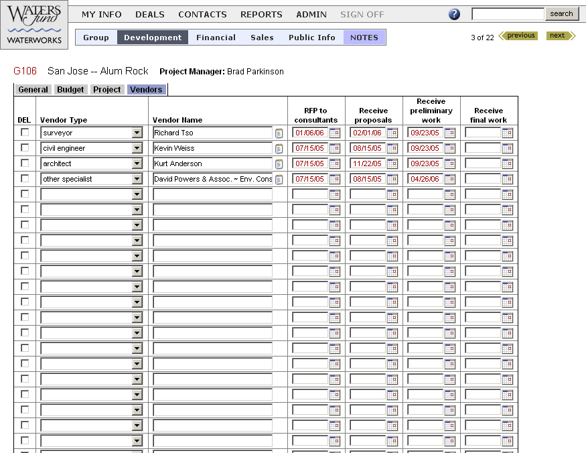
Task: Check the DEL box for the civil engineer row
Action: point(25,147)
